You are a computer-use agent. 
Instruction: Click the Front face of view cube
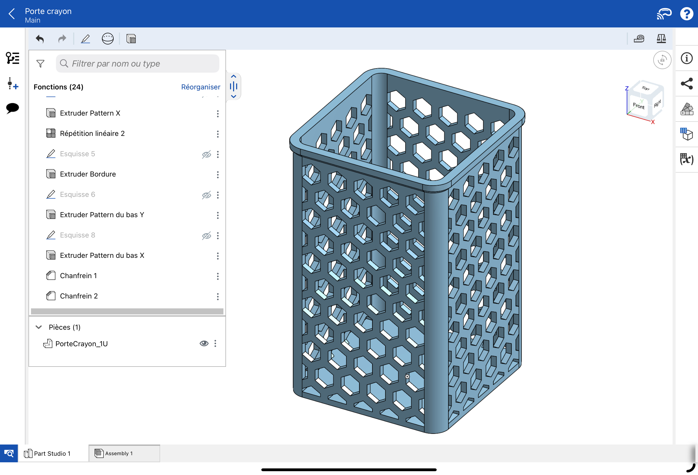[x=639, y=106]
